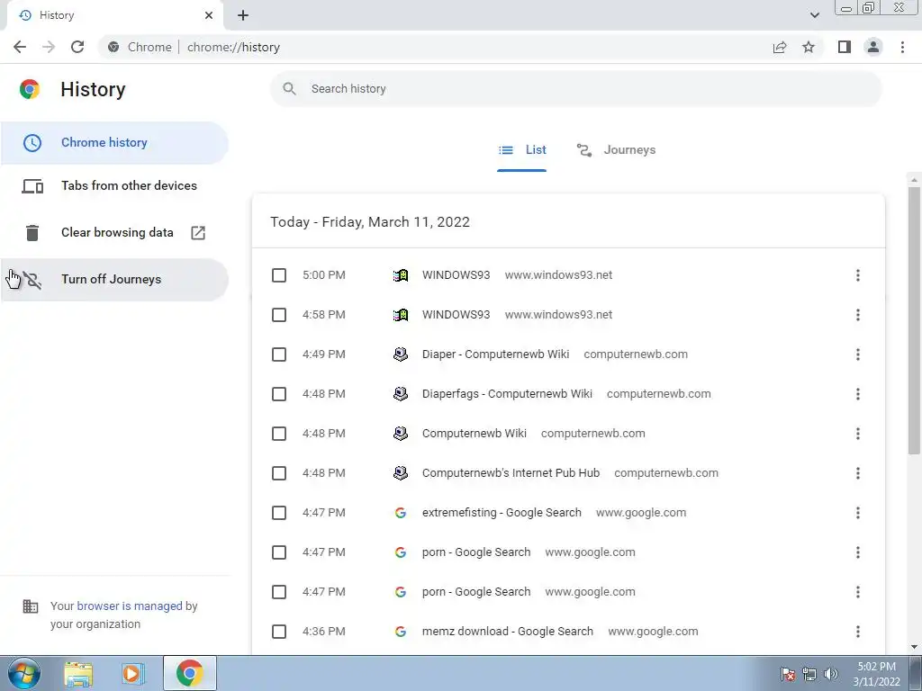Check the Computernewb's Internet Pub Hub entry

[x=279, y=473]
